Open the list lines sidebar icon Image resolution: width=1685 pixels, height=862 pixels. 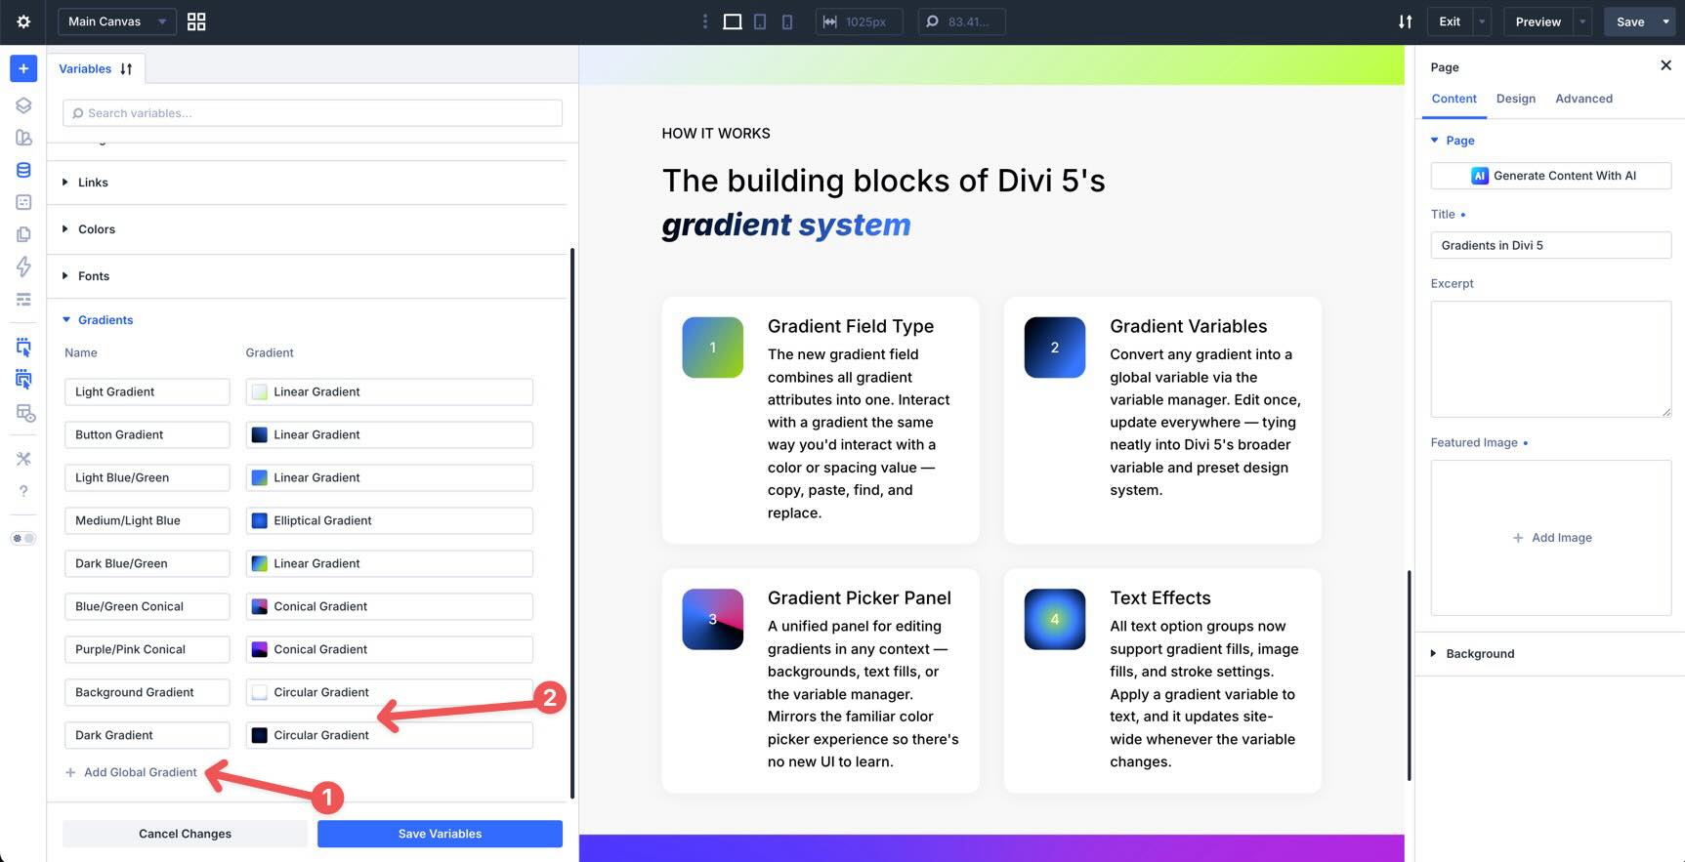(23, 299)
